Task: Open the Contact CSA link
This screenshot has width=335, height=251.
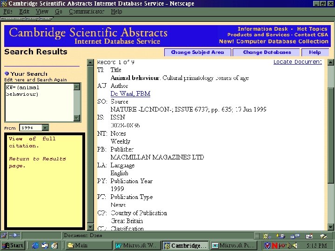Action: 311,35
